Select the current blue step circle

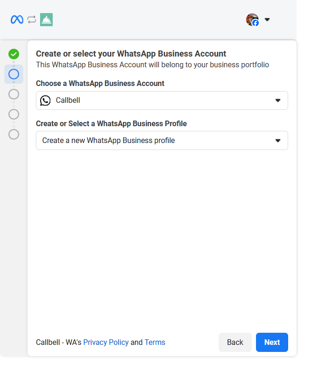(x=14, y=74)
